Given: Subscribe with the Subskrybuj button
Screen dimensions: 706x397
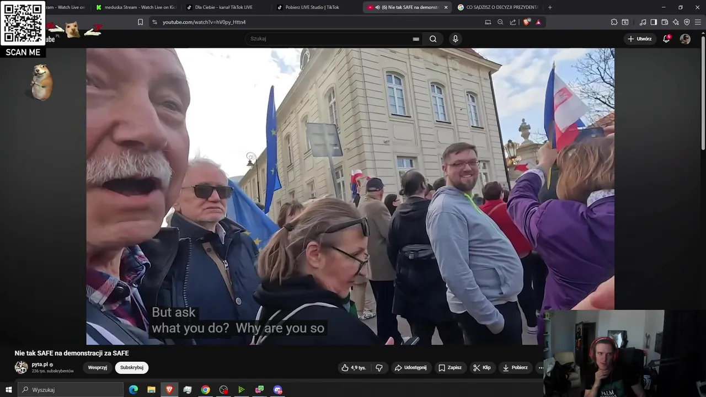Looking at the screenshot, I should [x=132, y=368].
